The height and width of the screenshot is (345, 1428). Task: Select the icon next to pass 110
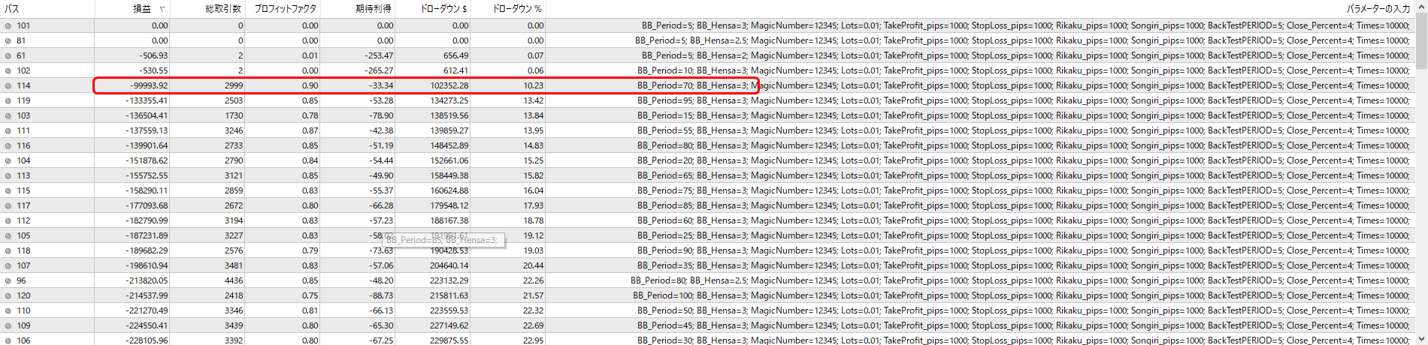8,310
